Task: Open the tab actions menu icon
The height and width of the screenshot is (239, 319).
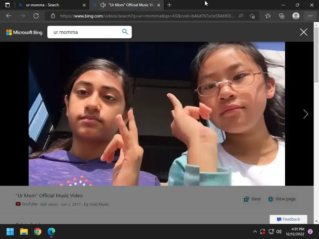Action: [x=7, y=5]
